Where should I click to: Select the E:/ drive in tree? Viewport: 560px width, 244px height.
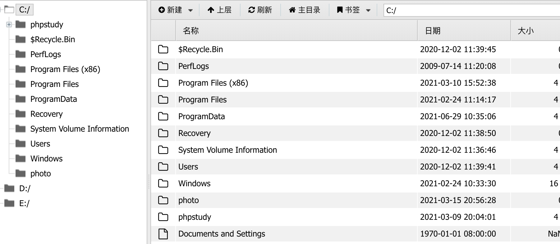[24, 203]
